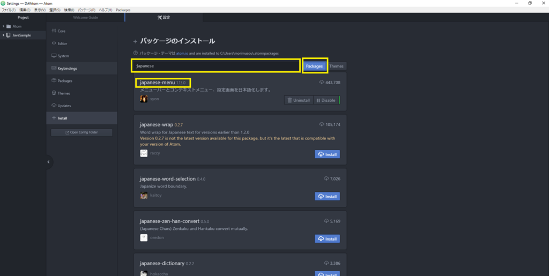Click Project header in tree view
Screen dimensions: 549x276
pyautogui.click(x=23, y=18)
